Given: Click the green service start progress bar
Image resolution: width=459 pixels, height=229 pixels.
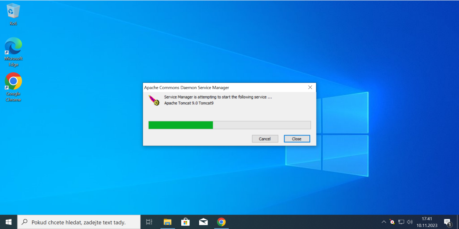Looking at the screenshot, I should (229, 125).
